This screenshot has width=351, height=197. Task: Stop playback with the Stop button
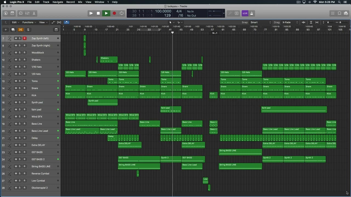[98, 13]
